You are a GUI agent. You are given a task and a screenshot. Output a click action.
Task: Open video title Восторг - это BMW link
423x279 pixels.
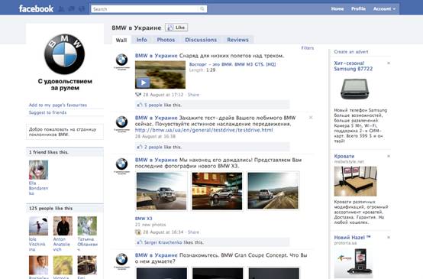click(232, 64)
